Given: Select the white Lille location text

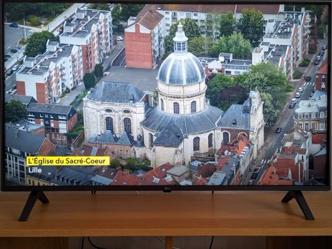Looking at the screenshot, I should pos(35,170).
